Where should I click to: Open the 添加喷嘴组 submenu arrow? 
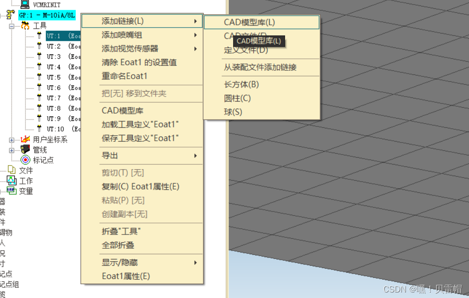(x=195, y=35)
